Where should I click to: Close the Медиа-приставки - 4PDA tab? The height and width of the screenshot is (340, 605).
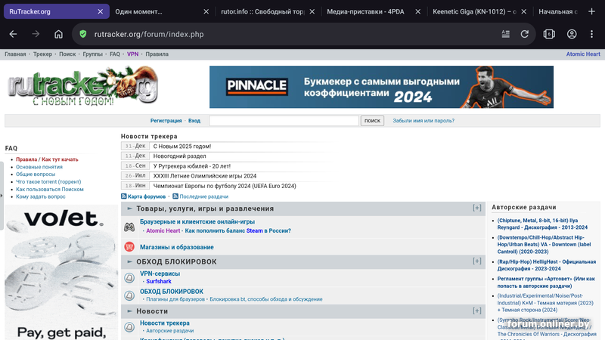[418, 11]
